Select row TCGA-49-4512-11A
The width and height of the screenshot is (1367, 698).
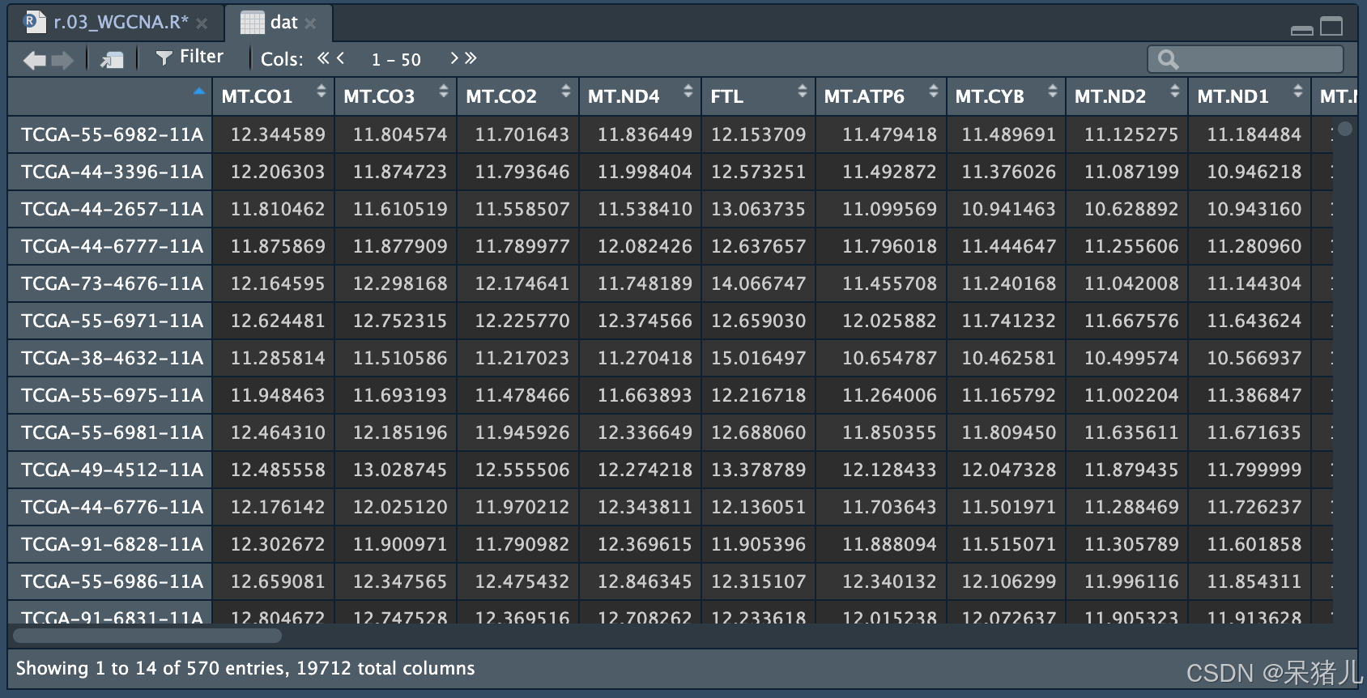point(112,470)
